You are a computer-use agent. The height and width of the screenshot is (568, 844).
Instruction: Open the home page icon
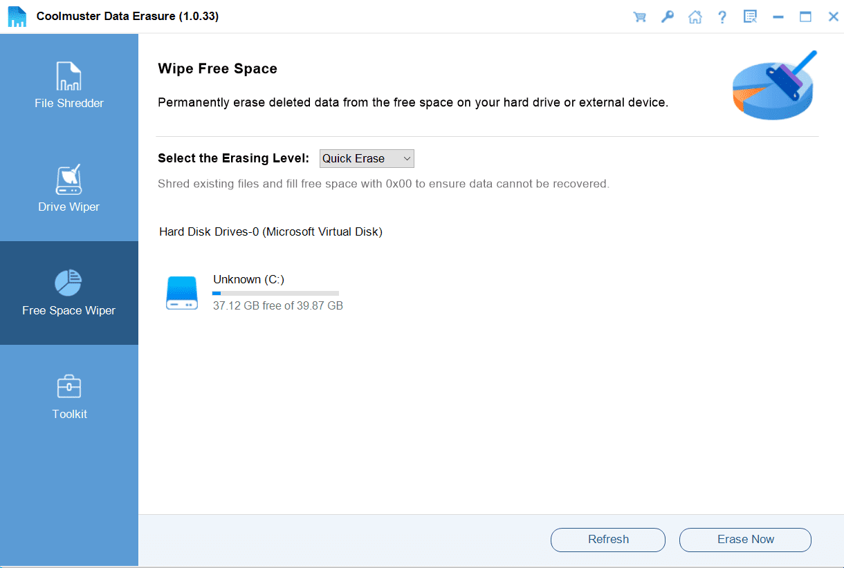point(695,17)
